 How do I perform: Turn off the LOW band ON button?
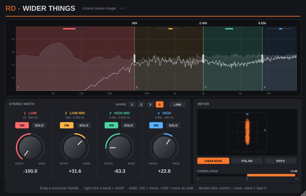point(22,125)
